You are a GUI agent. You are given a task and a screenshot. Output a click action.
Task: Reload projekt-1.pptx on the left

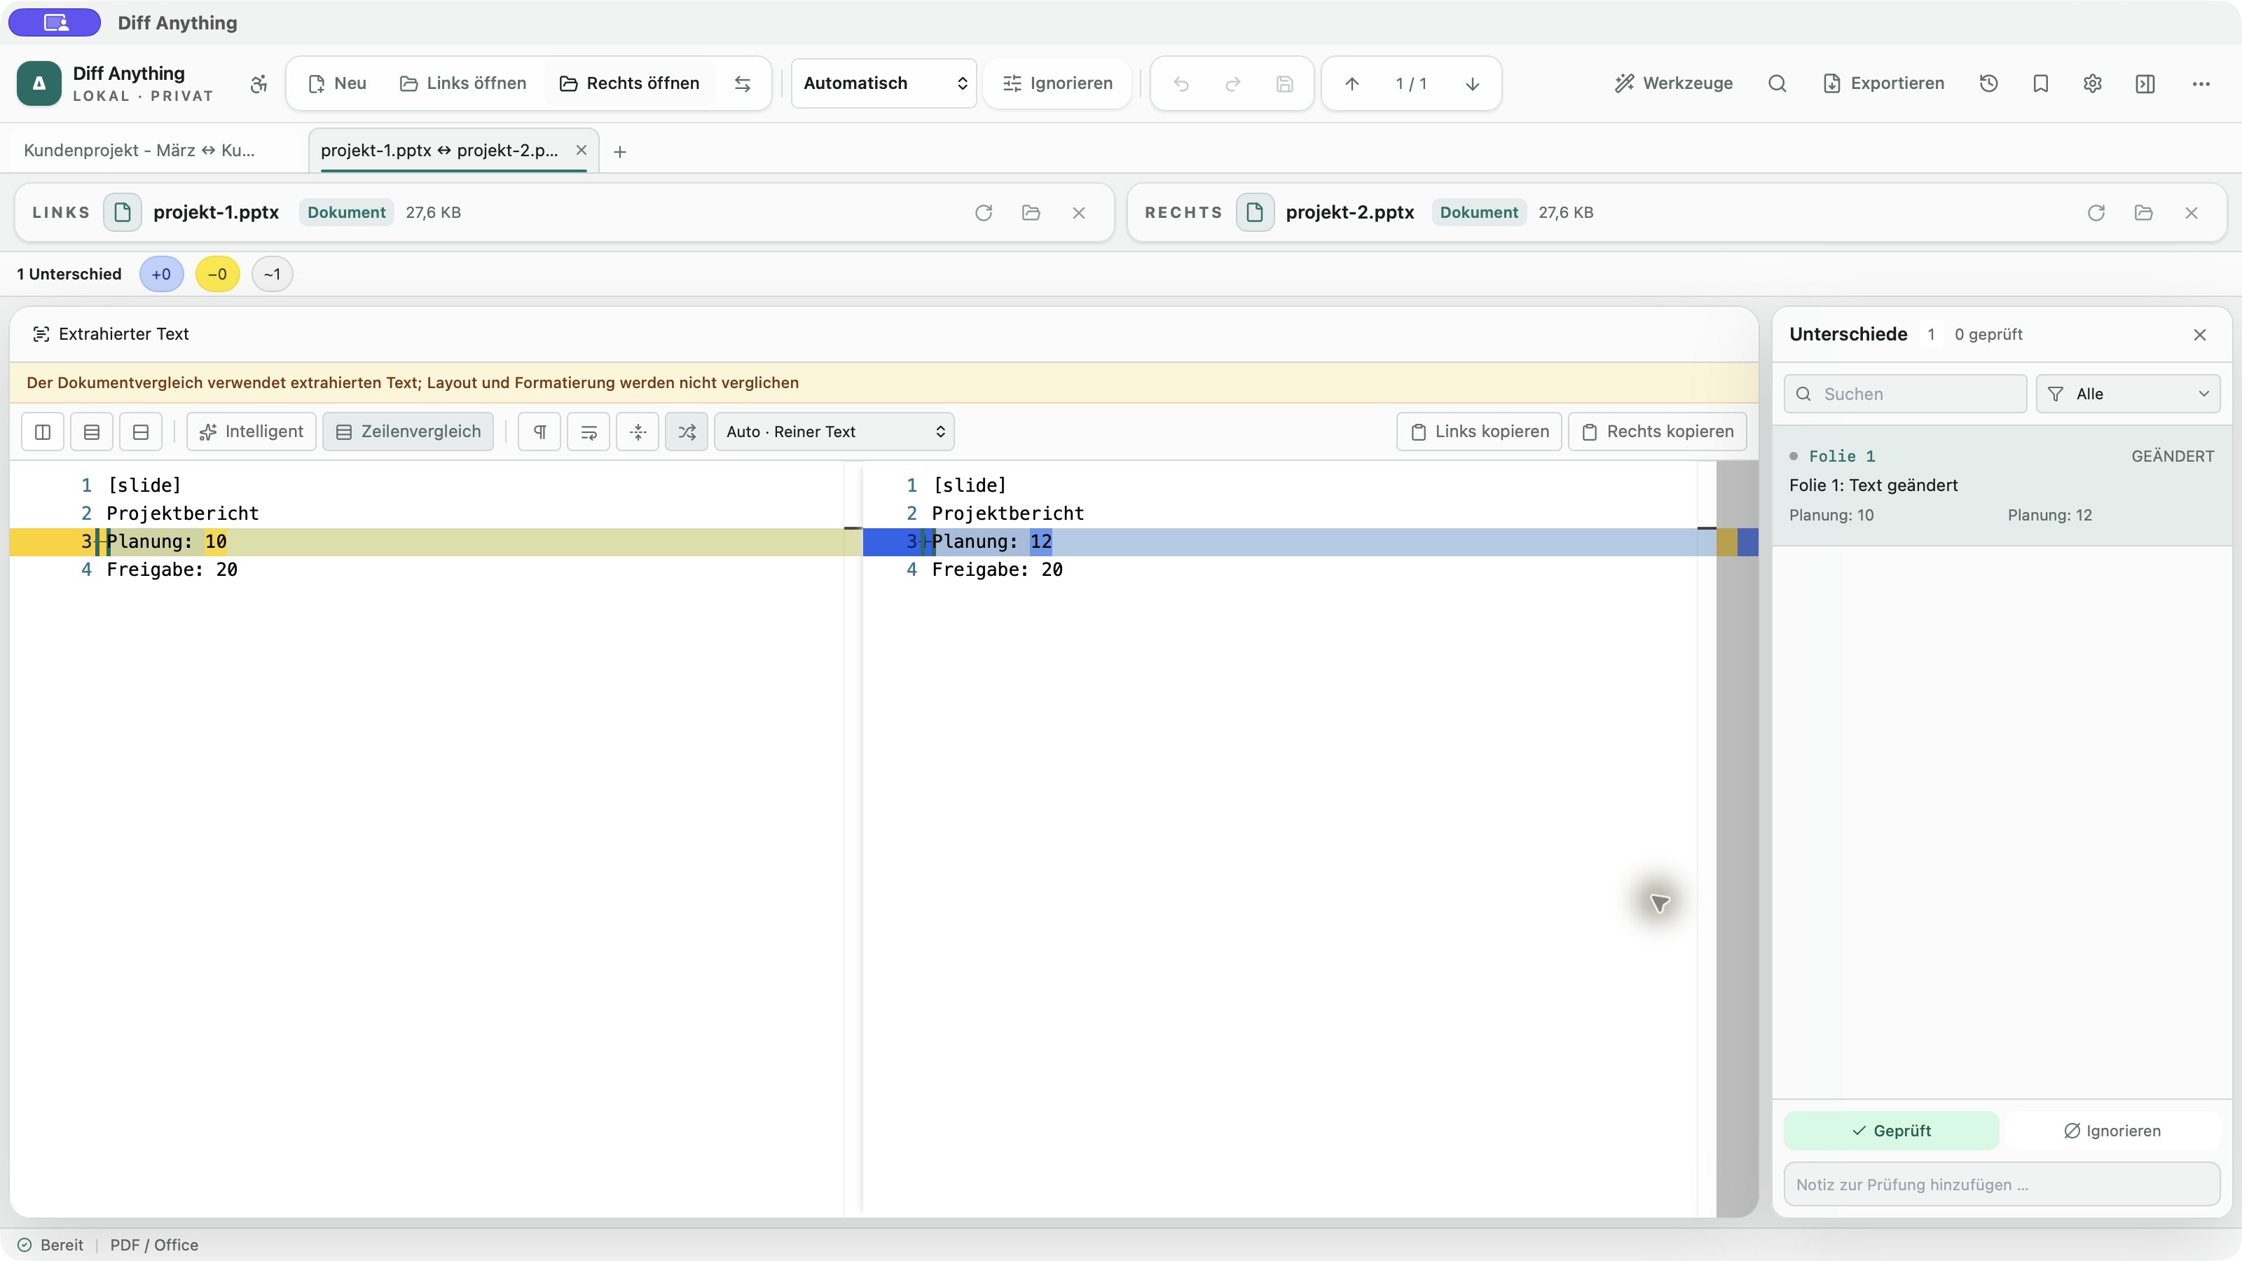pyautogui.click(x=984, y=212)
